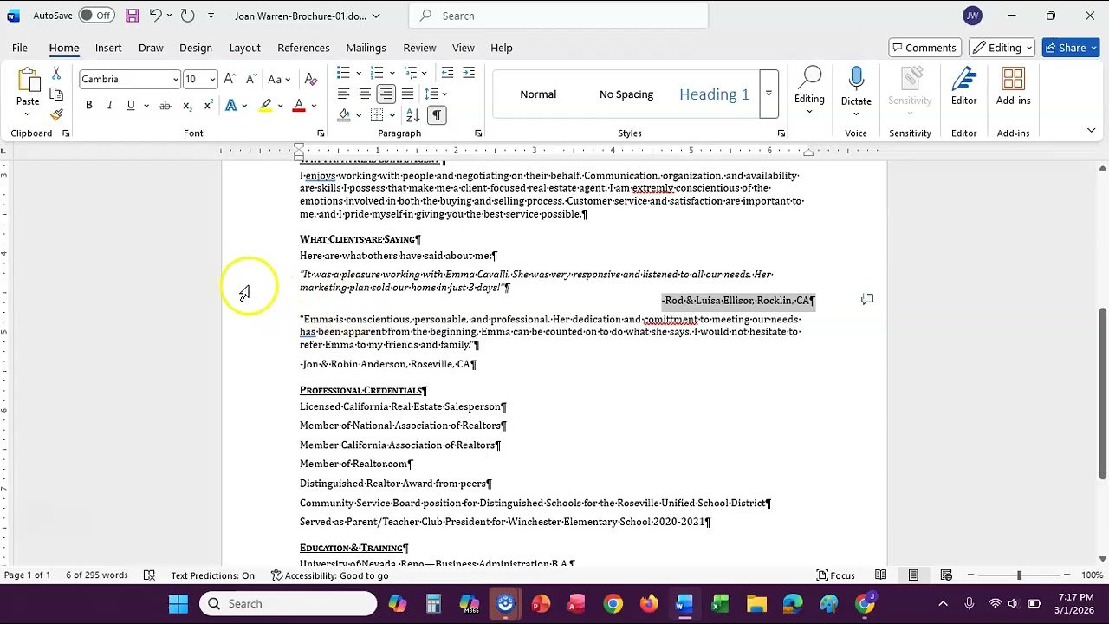Apply yellow text highlight color

point(266,106)
